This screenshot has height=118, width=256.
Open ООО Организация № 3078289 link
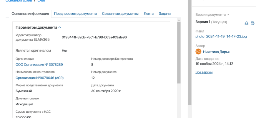pyautogui.click(x=39, y=64)
